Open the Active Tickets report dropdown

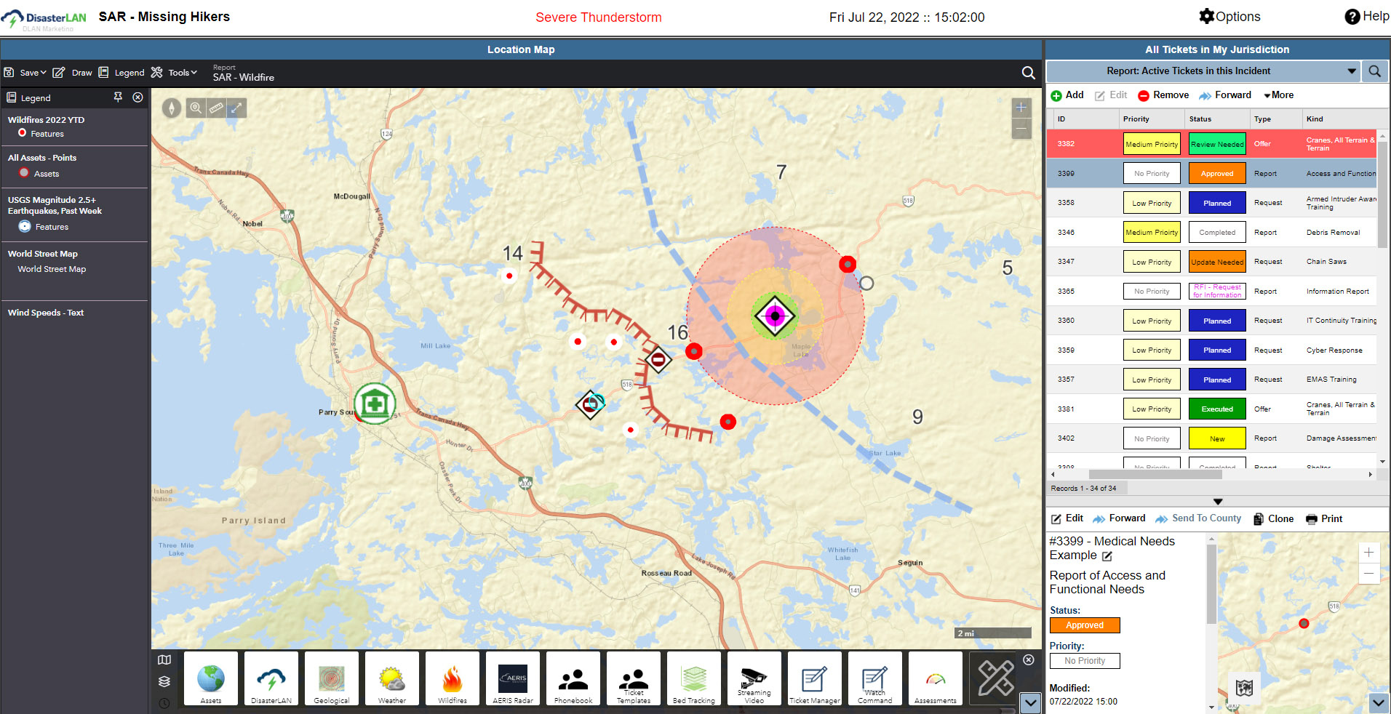tap(1351, 71)
